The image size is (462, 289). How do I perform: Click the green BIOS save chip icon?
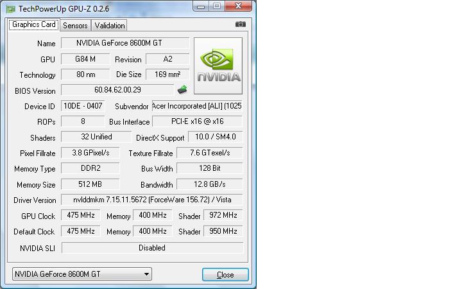tap(182, 89)
